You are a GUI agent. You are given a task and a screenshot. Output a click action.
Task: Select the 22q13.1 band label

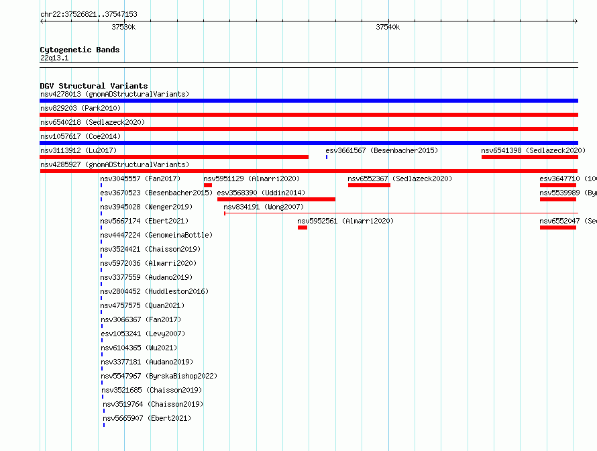(54, 58)
